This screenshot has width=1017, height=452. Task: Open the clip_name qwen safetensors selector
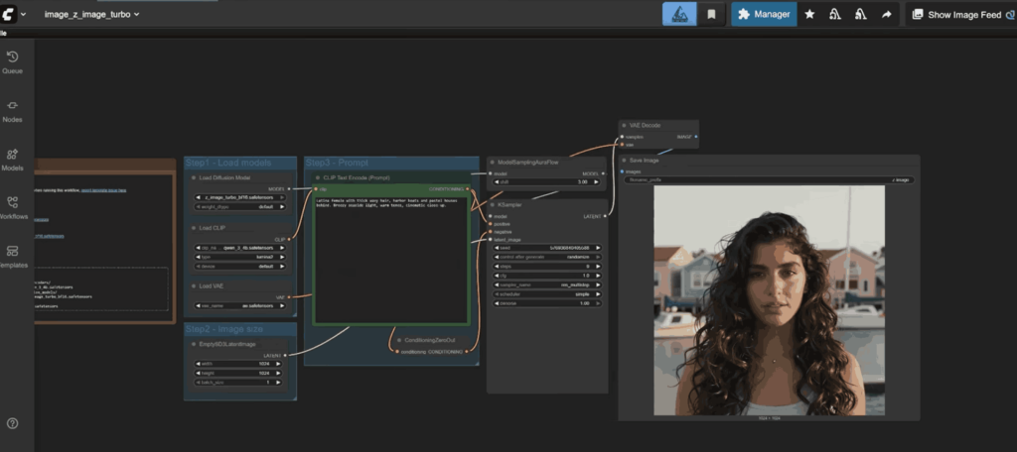[x=239, y=248]
